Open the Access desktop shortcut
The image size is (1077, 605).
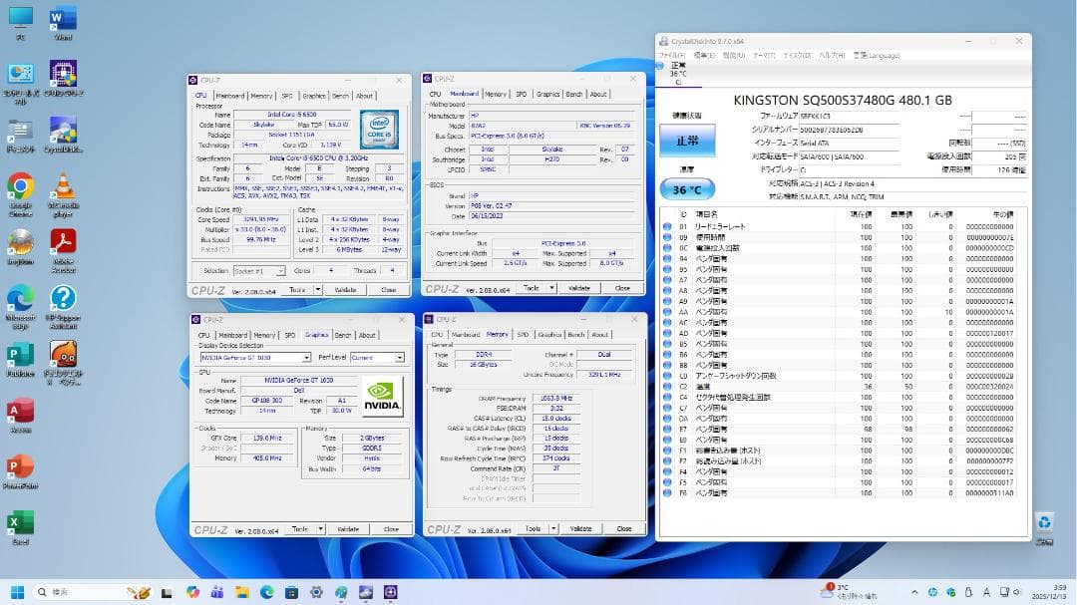pos(21,417)
